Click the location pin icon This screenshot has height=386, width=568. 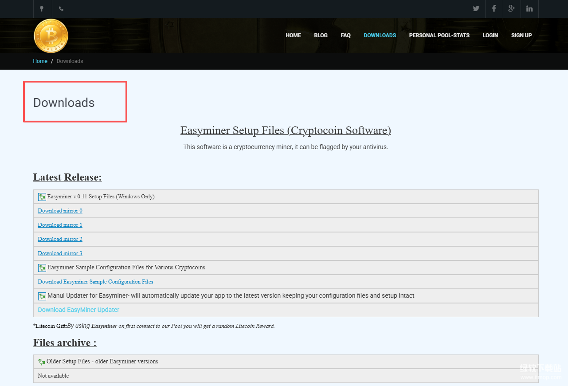click(42, 9)
